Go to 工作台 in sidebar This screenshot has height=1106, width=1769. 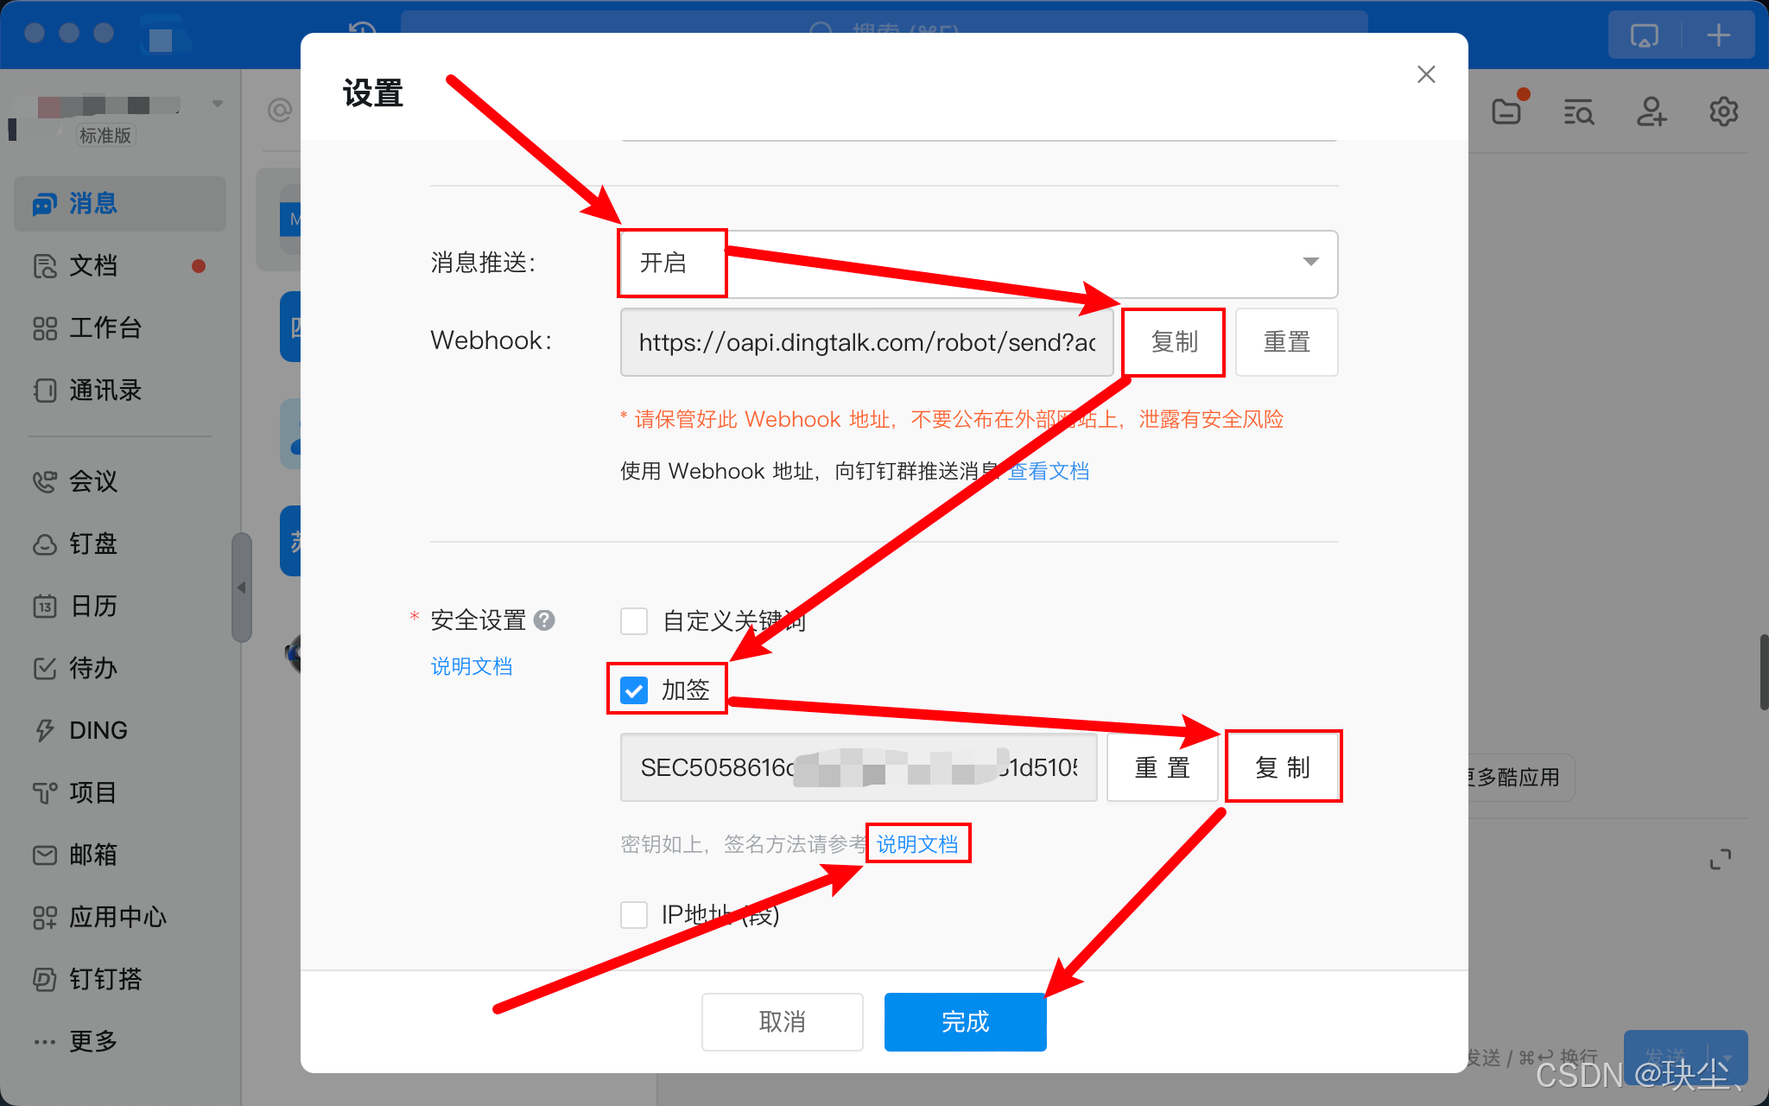(x=119, y=328)
